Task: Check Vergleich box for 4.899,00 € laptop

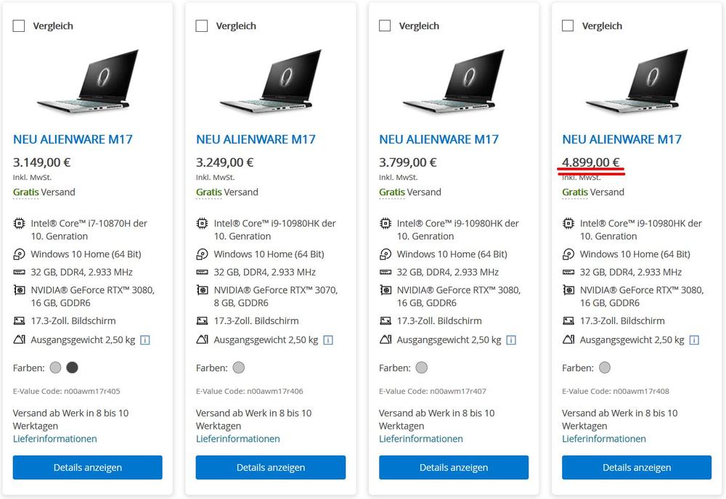Action: coord(568,26)
